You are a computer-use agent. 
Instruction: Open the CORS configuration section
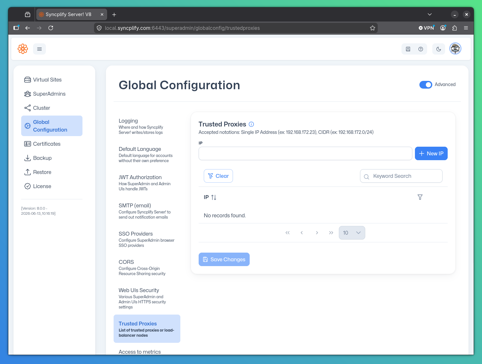coord(147,267)
